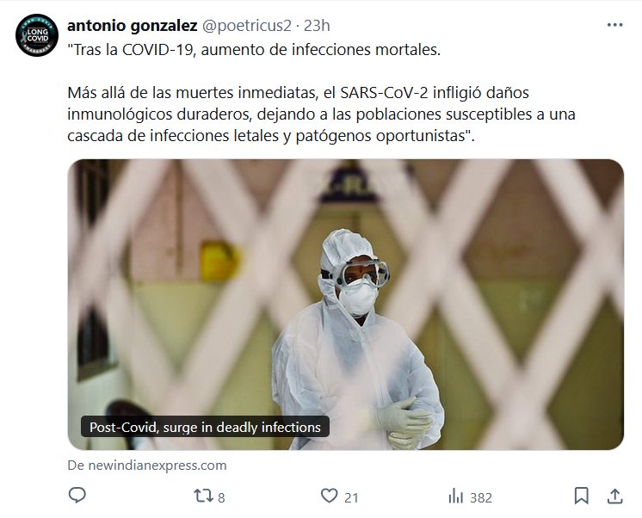
Task: Click the reply speech bubble icon
Action: coord(77,496)
